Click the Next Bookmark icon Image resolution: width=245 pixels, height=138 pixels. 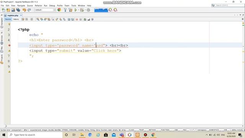pos(60,19)
